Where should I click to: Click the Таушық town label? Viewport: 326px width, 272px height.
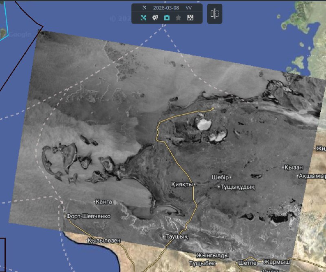[176, 237]
